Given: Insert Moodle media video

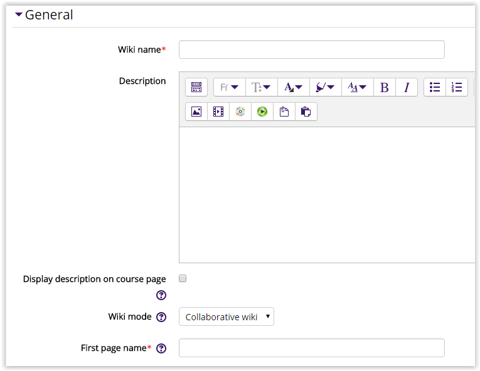Looking at the screenshot, I should click(x=218, y=112).
